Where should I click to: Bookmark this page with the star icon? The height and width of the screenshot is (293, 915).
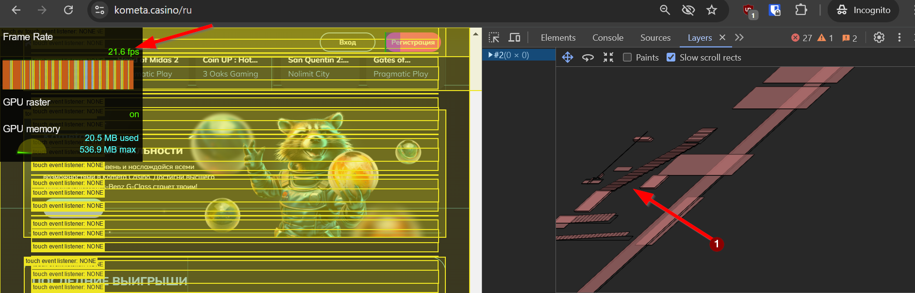pyautogui.click(x=711, y=10)
